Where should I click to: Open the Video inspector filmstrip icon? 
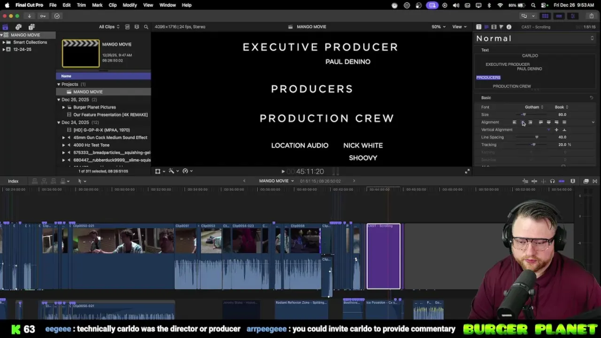pyautogui.click(x=494, y=27)
